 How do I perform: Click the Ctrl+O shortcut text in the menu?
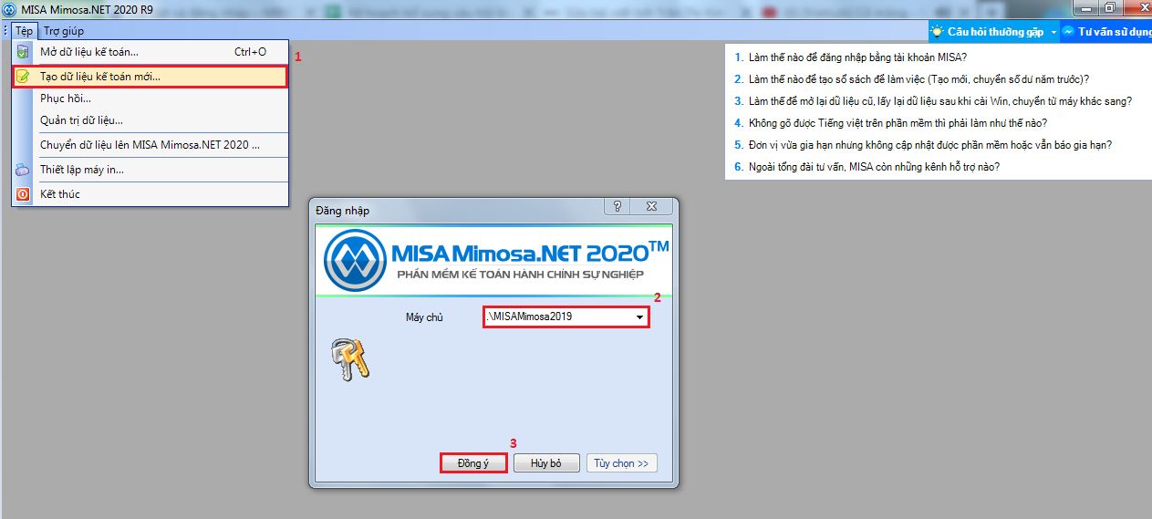tap(250, 52)
